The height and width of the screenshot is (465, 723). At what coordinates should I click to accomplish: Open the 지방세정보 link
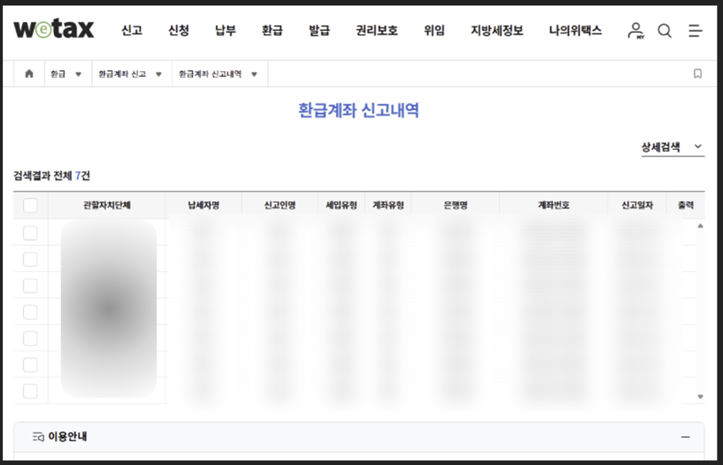click(x=497, y=31)
